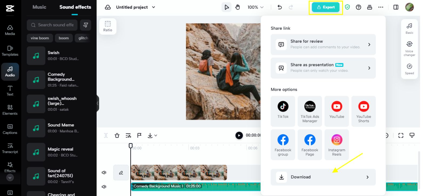423x196 pixels.
Task: Open the Effects panel
Action: click(10, 167)
